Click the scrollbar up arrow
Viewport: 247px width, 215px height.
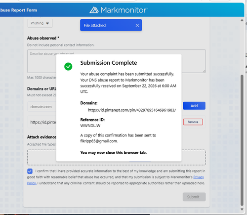coord(242,20)
